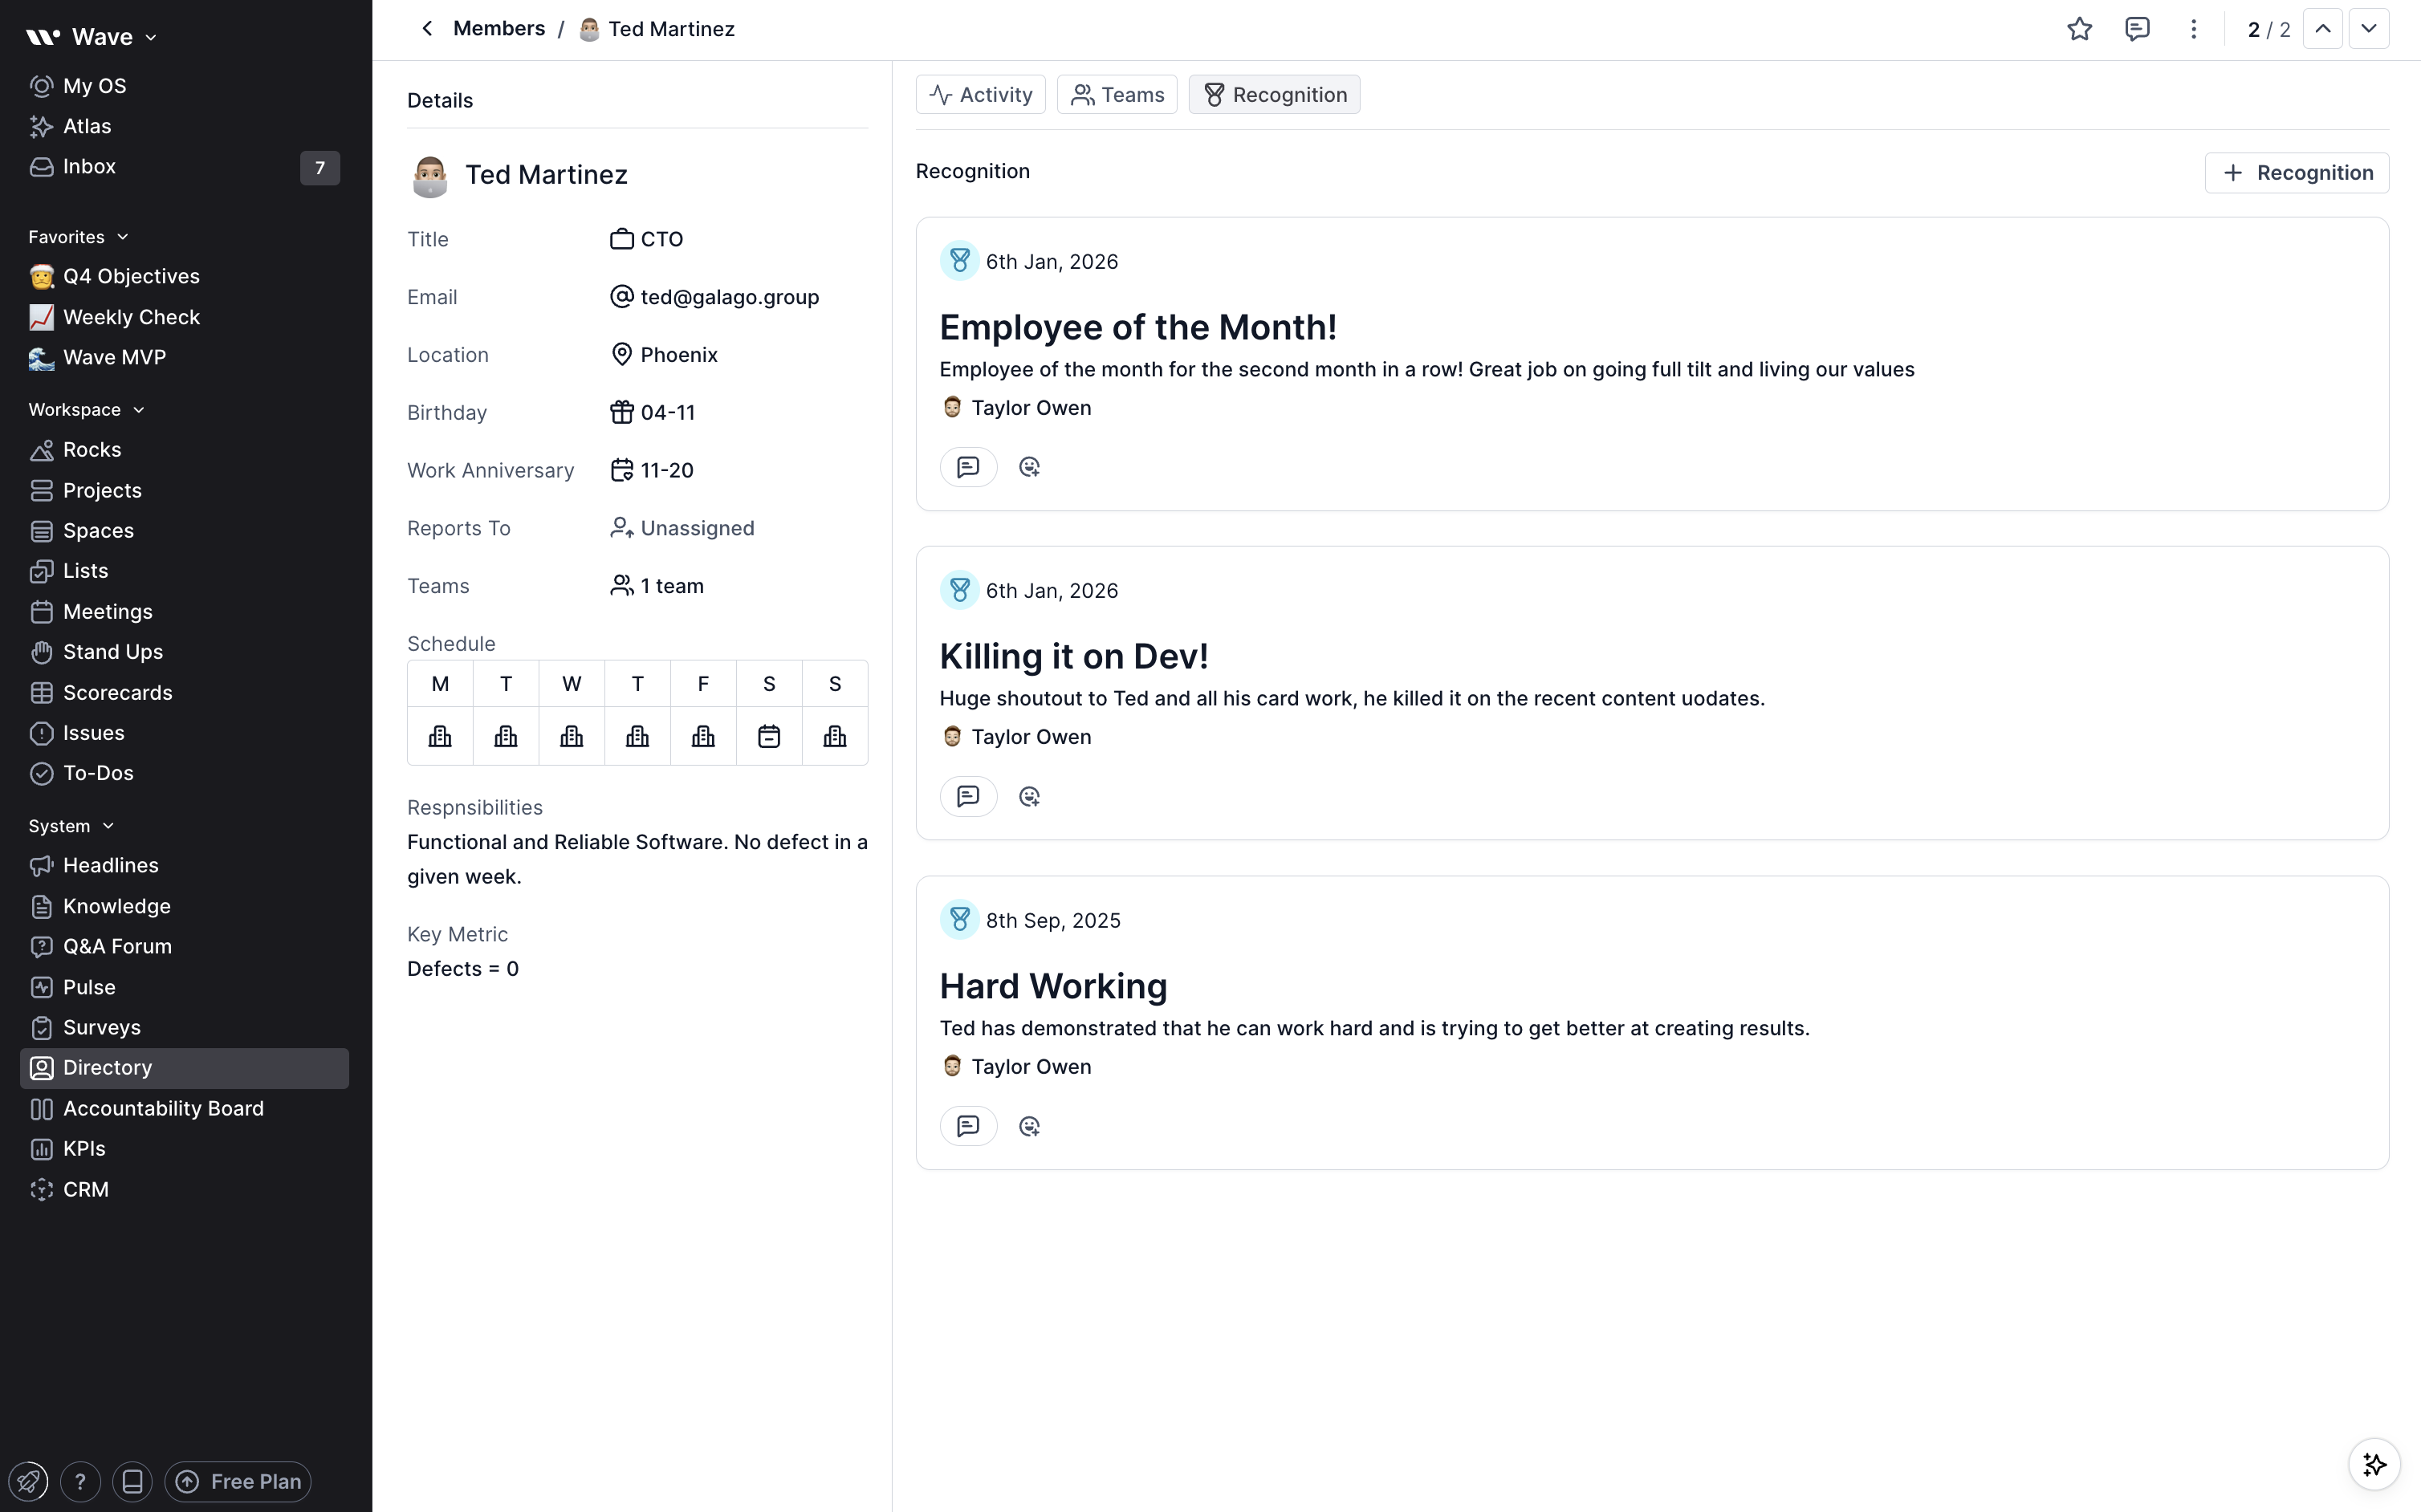Star Ted Martinez as a favorite
This screenshot has width=2421, height=1512.
pyautogui.click(x=2079, y=29)
